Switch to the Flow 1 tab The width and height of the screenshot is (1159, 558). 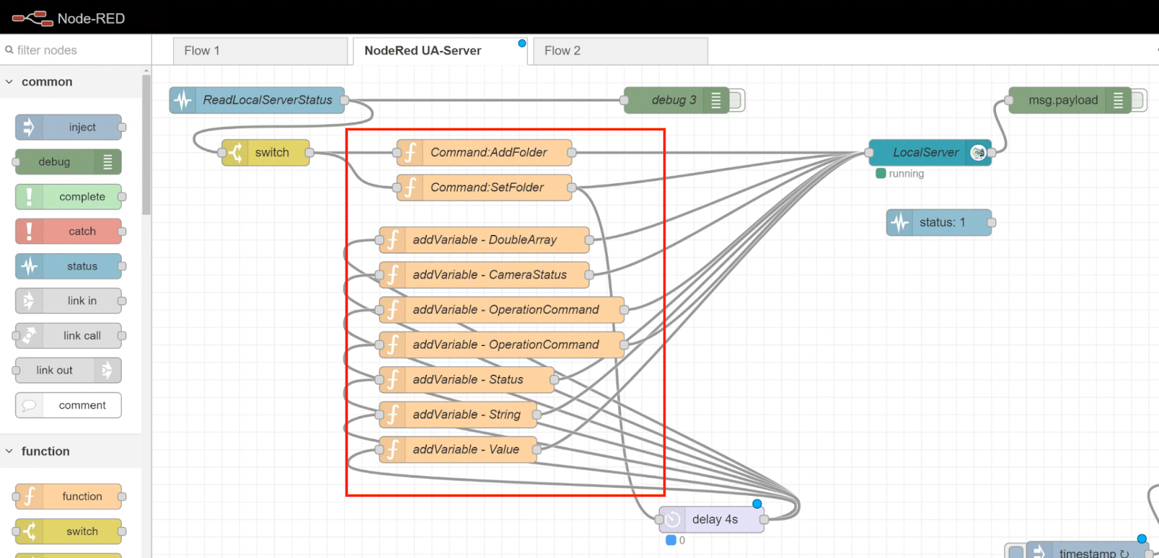pos(260,51)
